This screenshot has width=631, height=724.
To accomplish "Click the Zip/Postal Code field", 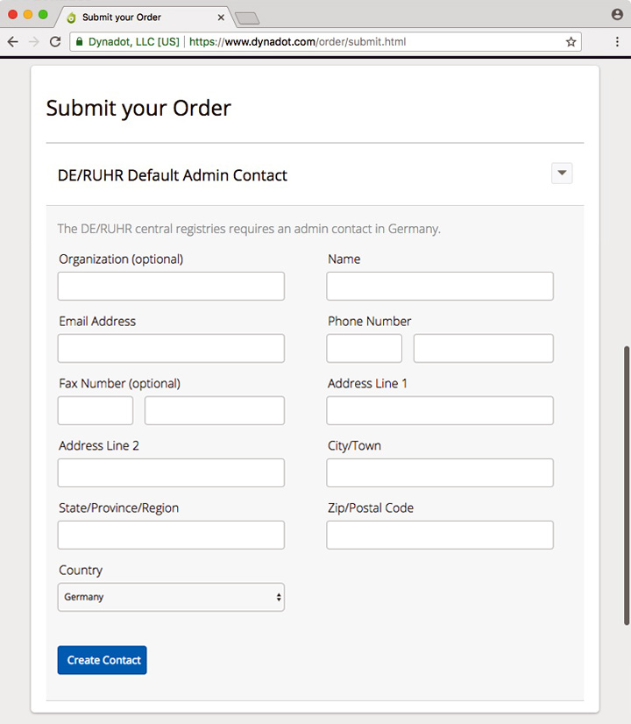I will click(440, 535).
